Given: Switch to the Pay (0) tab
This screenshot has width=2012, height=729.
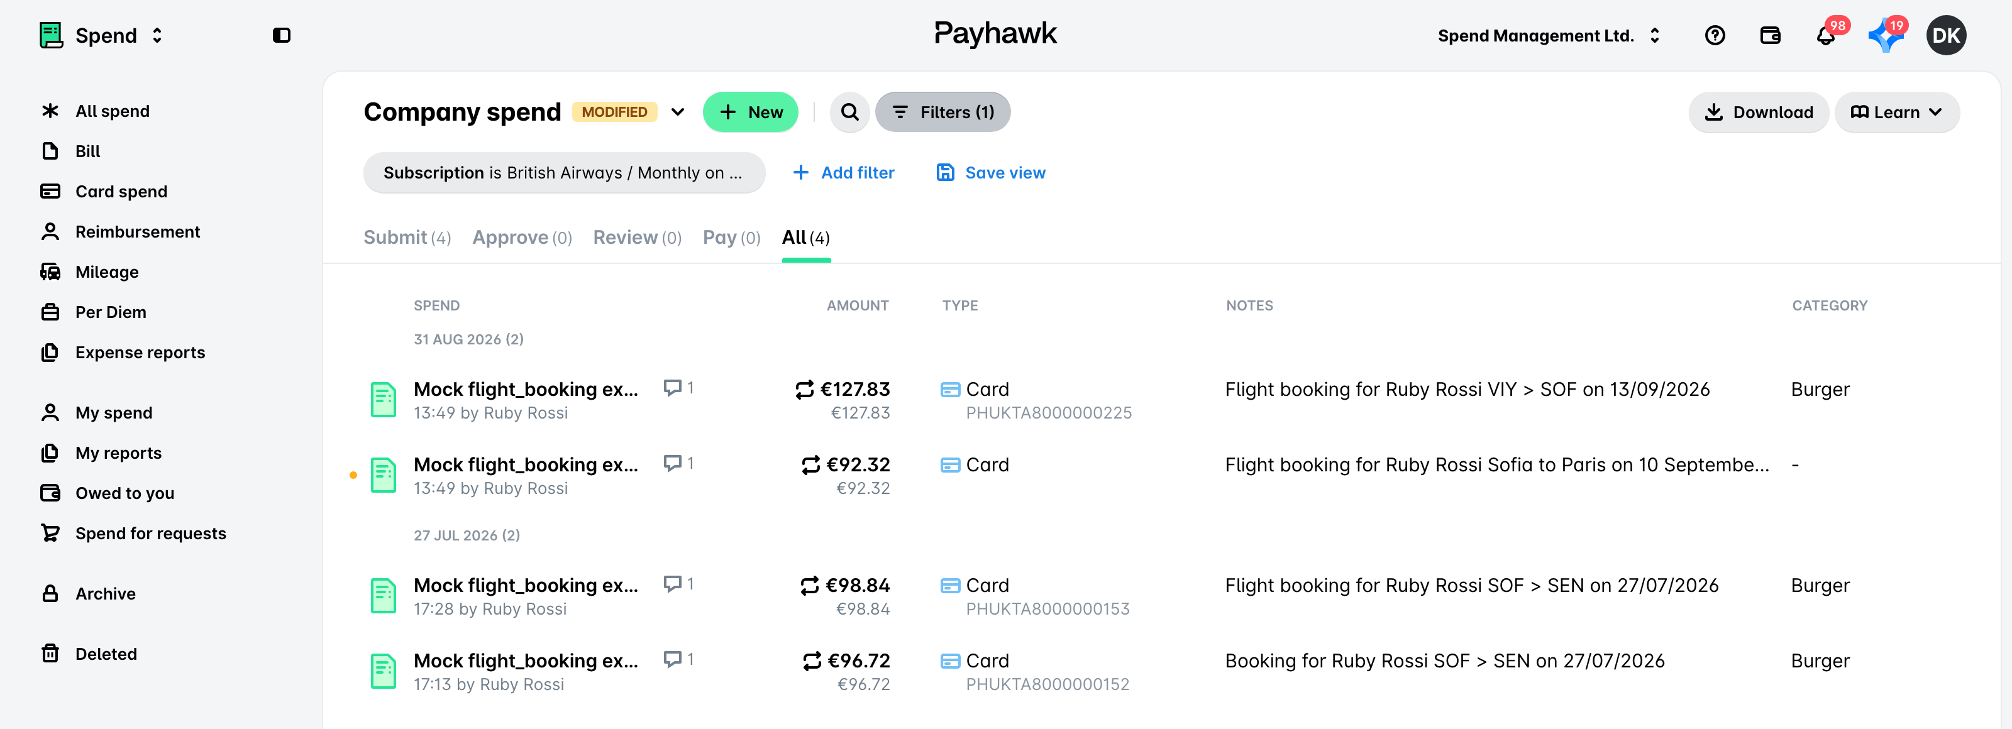Looking at the screenshot, I should 731,238.
